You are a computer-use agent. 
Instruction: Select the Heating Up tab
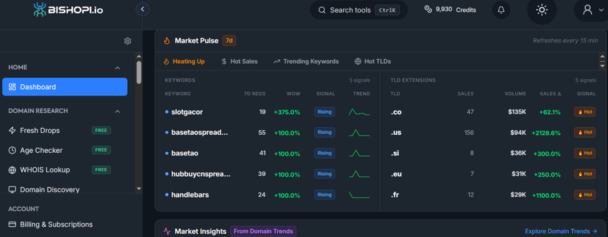184,61
